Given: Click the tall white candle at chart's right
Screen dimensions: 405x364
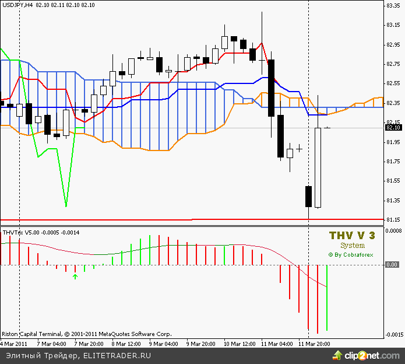Looking at the screenshot, I should tap(318, 168).
